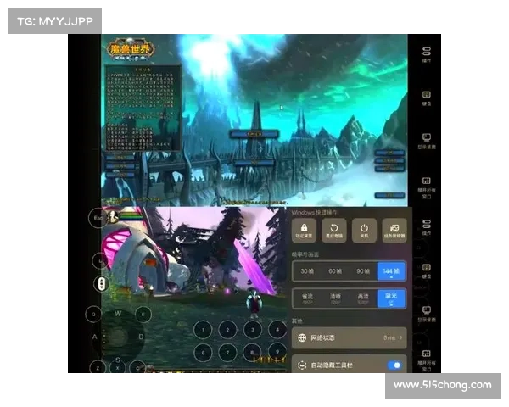Click the globe icon beside 网络状态

click(301, 337)
